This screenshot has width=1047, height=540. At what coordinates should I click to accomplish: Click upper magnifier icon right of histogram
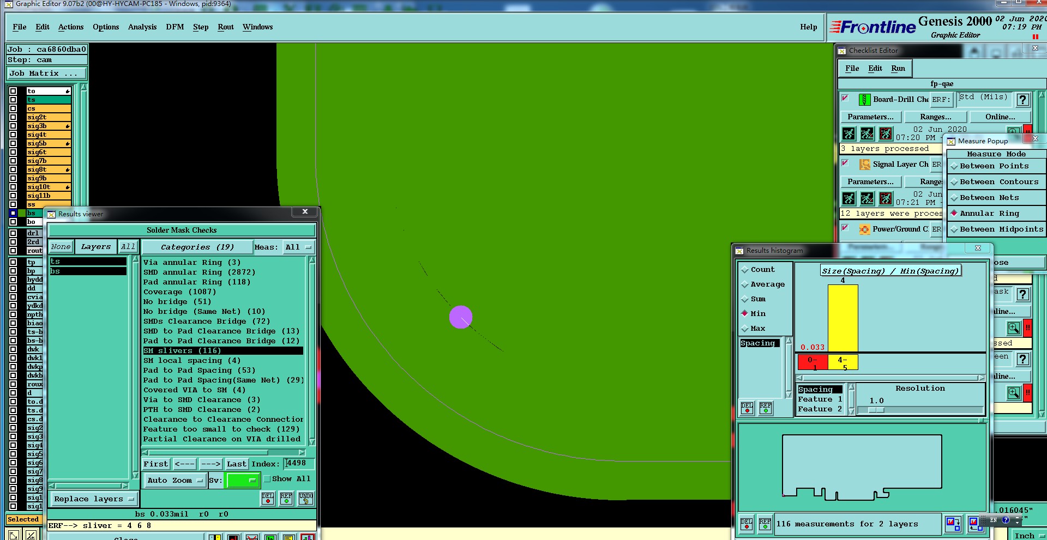(1014, 328)
